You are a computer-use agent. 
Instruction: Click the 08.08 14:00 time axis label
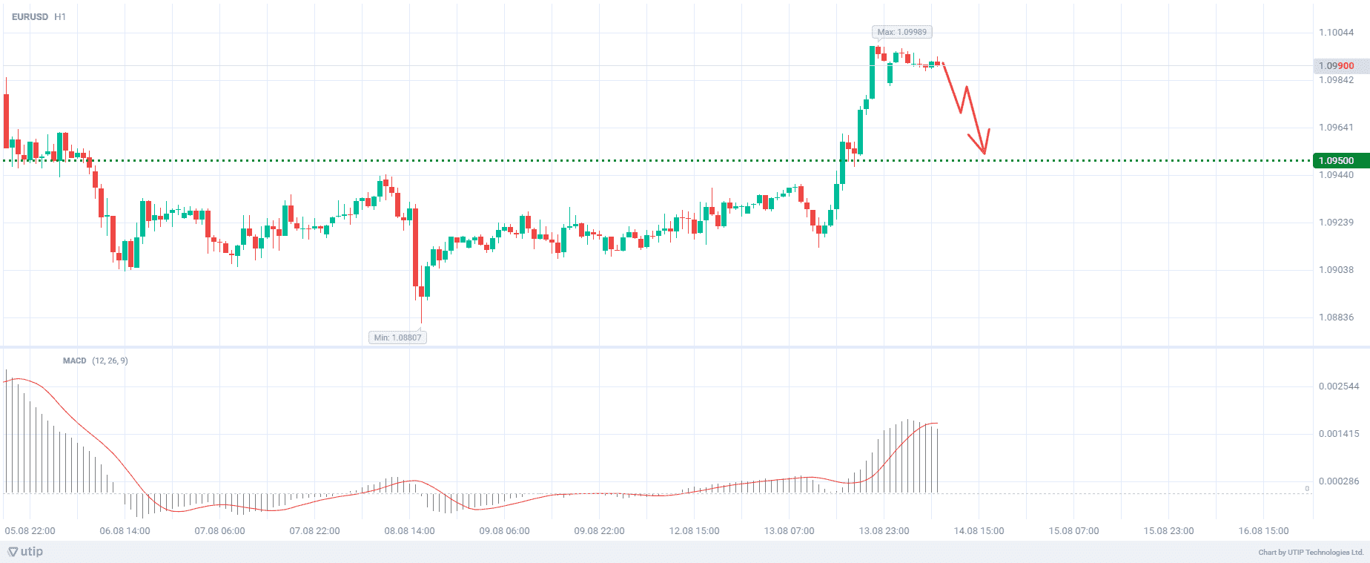(x=409, y=531)
